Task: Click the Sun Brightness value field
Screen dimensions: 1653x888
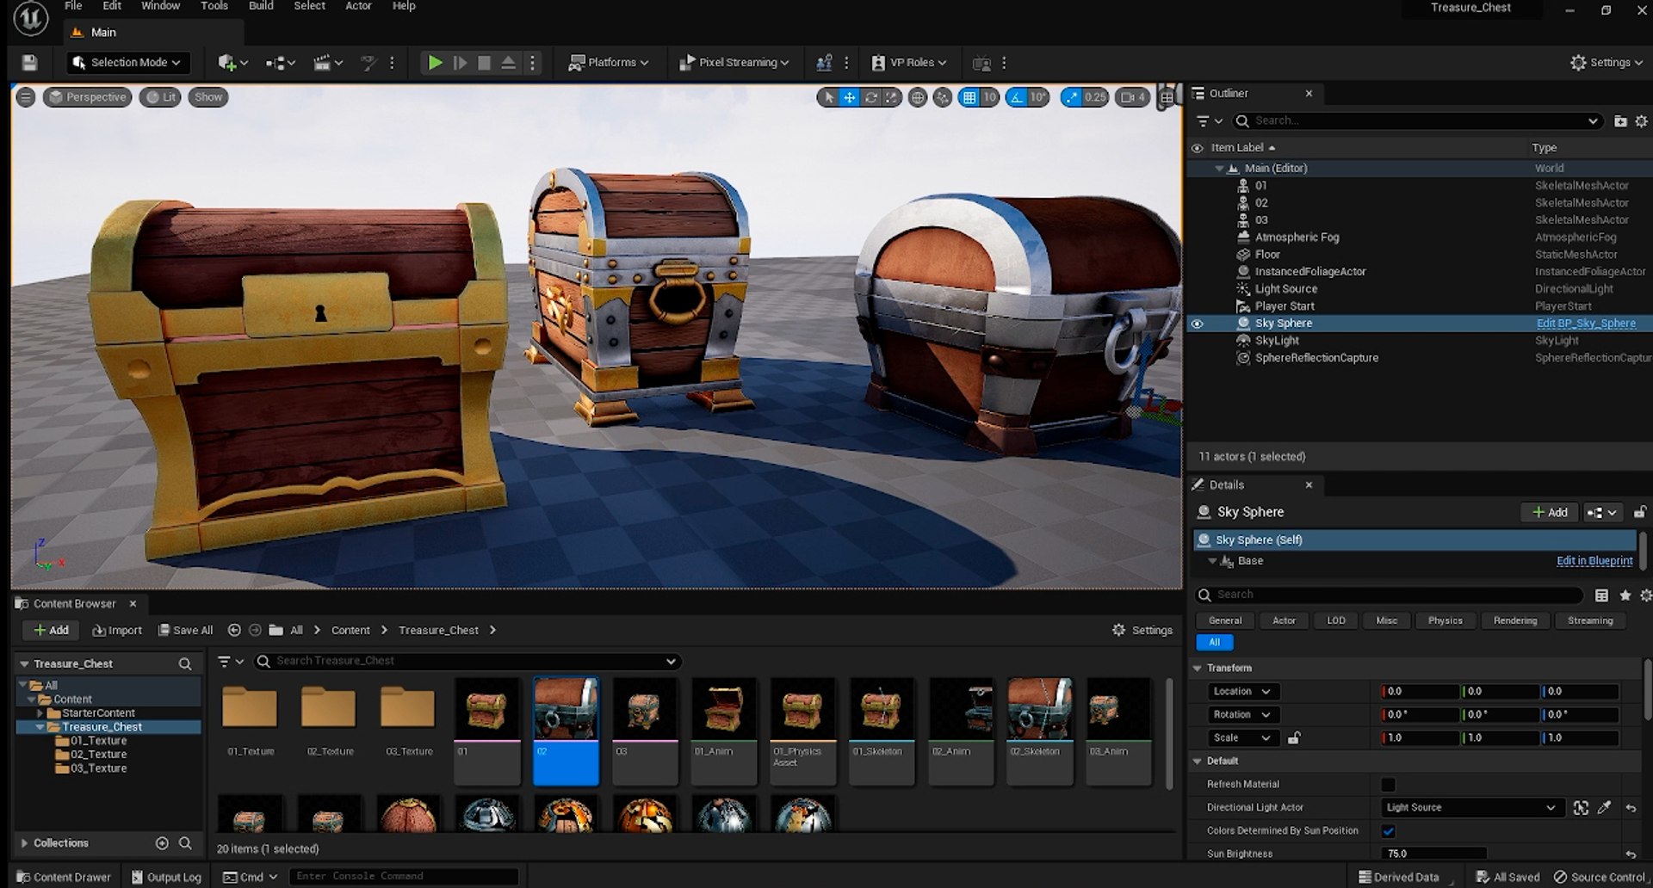Action: point(1433,854)
